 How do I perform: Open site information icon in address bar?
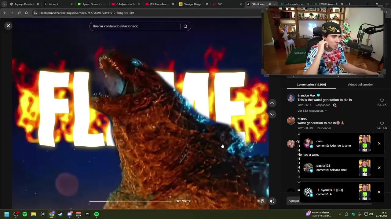35,13
